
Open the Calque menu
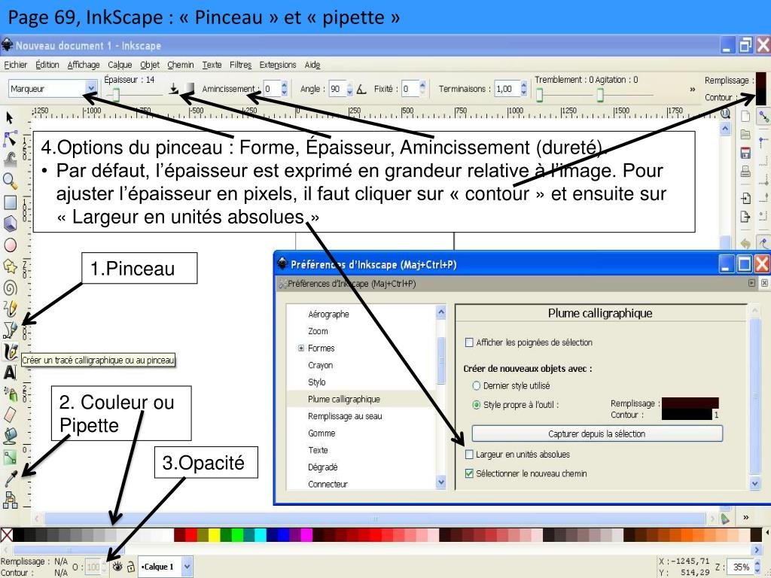[x=120, y=65]
